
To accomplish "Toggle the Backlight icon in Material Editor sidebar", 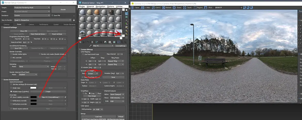I will [x=126, y=14].
